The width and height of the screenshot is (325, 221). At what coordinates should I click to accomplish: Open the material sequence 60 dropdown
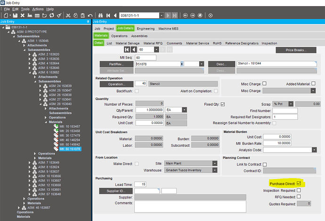pyautogui.click(x=156, y=49)
